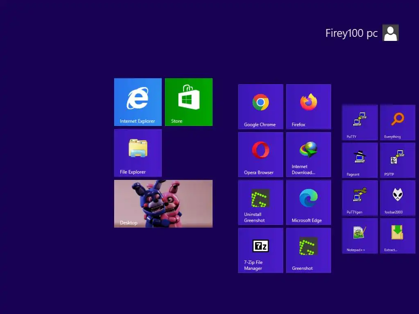Open the Pageant tile
419x314 pixels.
tap(360, 160)
